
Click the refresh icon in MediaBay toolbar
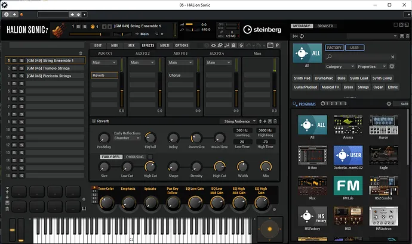tap(302, 36)
